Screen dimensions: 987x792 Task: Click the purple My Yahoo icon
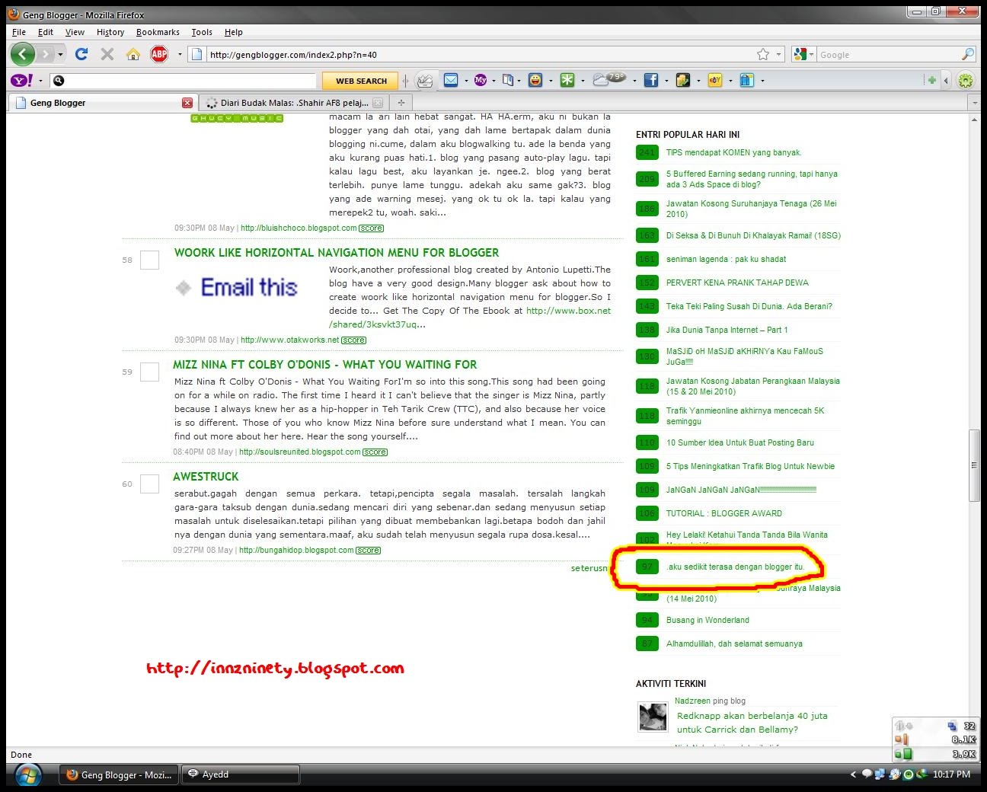[481, 80]
